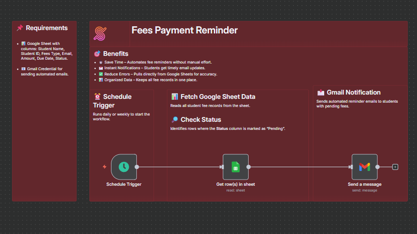Click the "Send a message" node label
Viewport: 417px width, 234px height.
364,184
